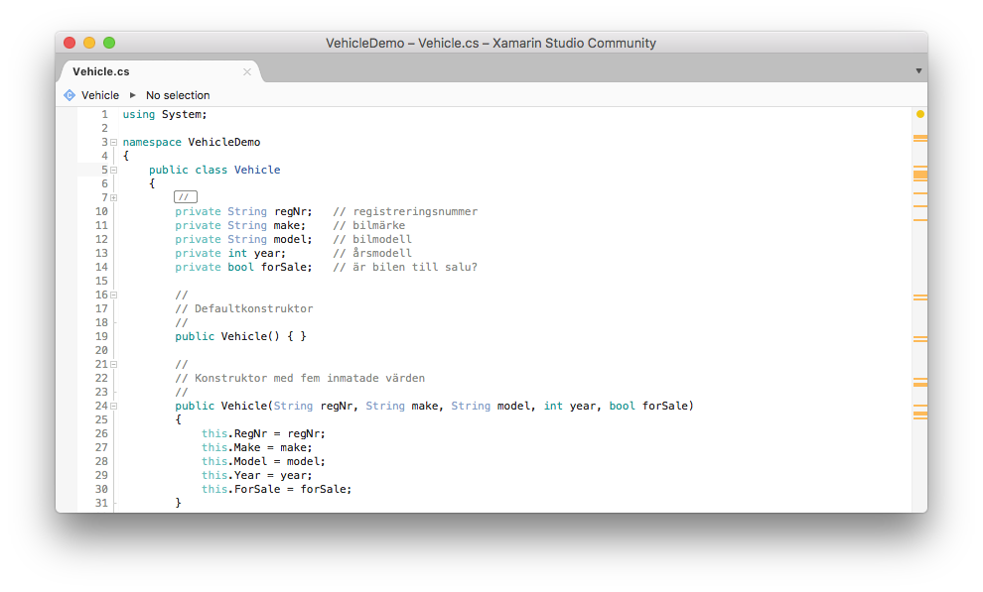Click the thick orange overview mark near line 5

pos(919,175)
